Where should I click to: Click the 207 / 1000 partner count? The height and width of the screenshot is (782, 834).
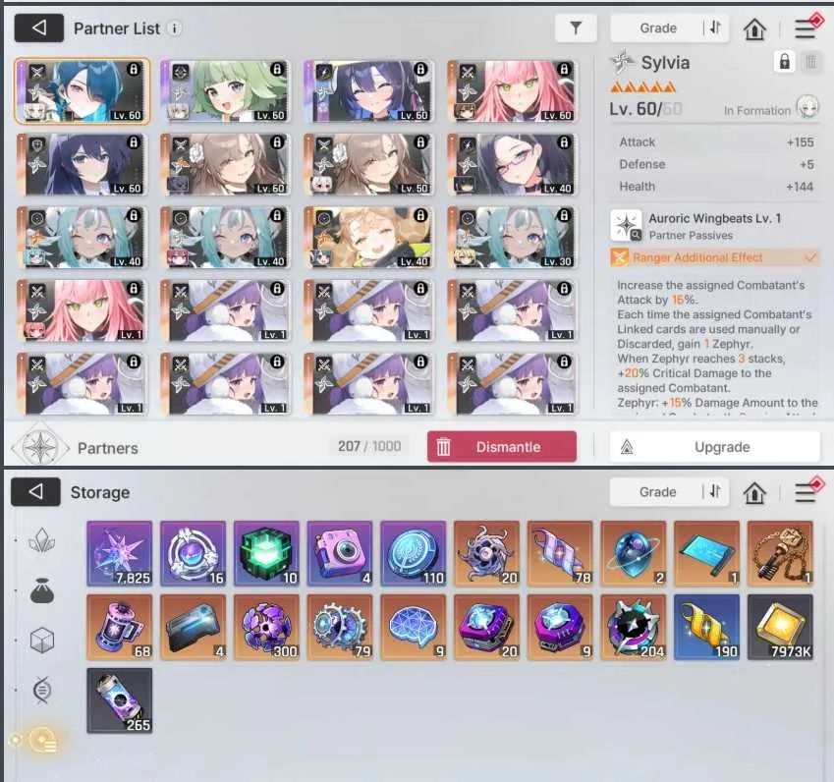click(x=369, y=446)
